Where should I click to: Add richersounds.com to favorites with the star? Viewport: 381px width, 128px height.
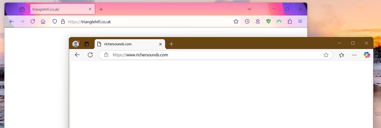326,55
